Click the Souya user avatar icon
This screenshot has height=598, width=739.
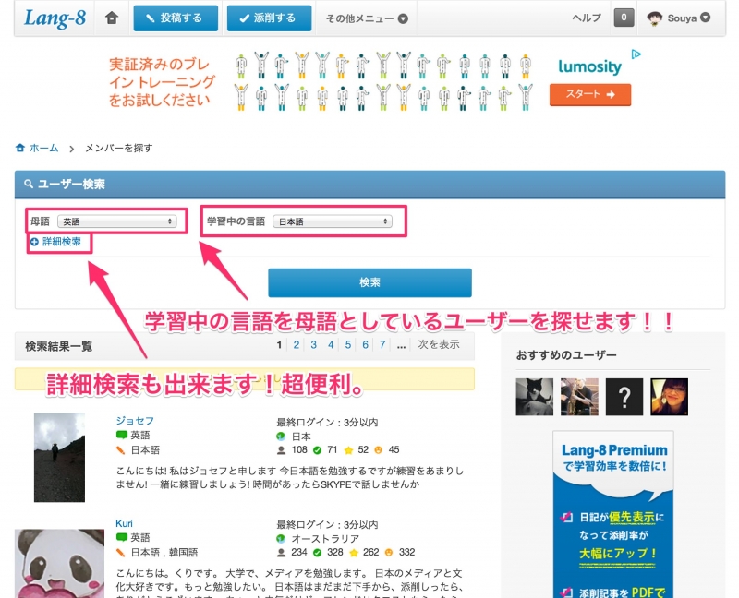click(x=654, y=18)
